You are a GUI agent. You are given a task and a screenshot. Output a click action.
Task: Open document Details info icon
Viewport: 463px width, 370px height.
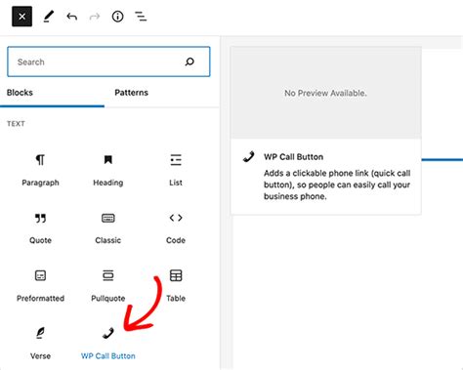click(x=117, y=17)
